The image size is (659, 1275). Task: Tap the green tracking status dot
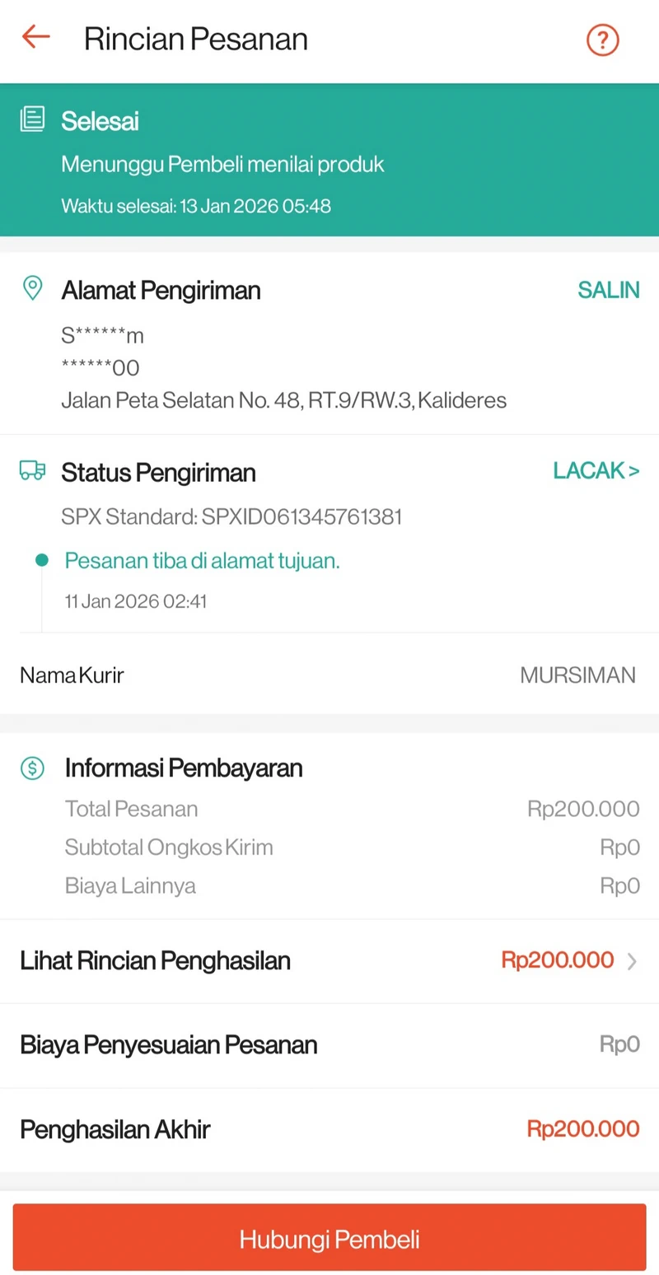pos(42,561)
